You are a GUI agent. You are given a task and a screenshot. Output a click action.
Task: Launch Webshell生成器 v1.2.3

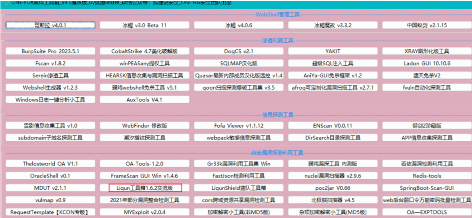point(50,87)
